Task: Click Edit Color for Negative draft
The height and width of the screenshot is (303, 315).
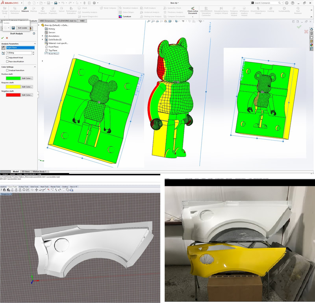Action: coord(27,95)
